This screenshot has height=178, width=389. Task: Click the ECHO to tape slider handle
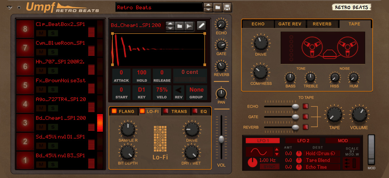pos(295,106)
